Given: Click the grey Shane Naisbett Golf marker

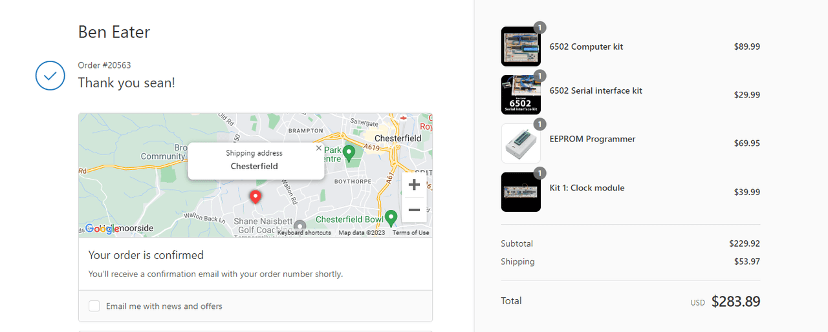Looking at the screenshot, I should pos(300,225).
